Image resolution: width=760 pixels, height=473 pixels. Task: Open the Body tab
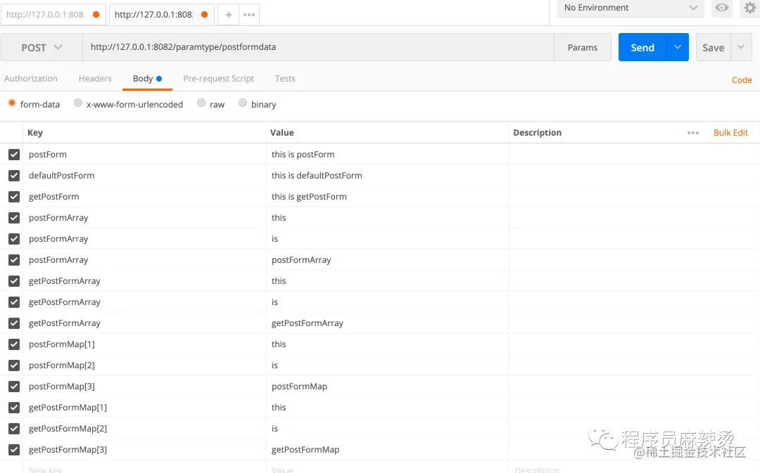[147, 79]
